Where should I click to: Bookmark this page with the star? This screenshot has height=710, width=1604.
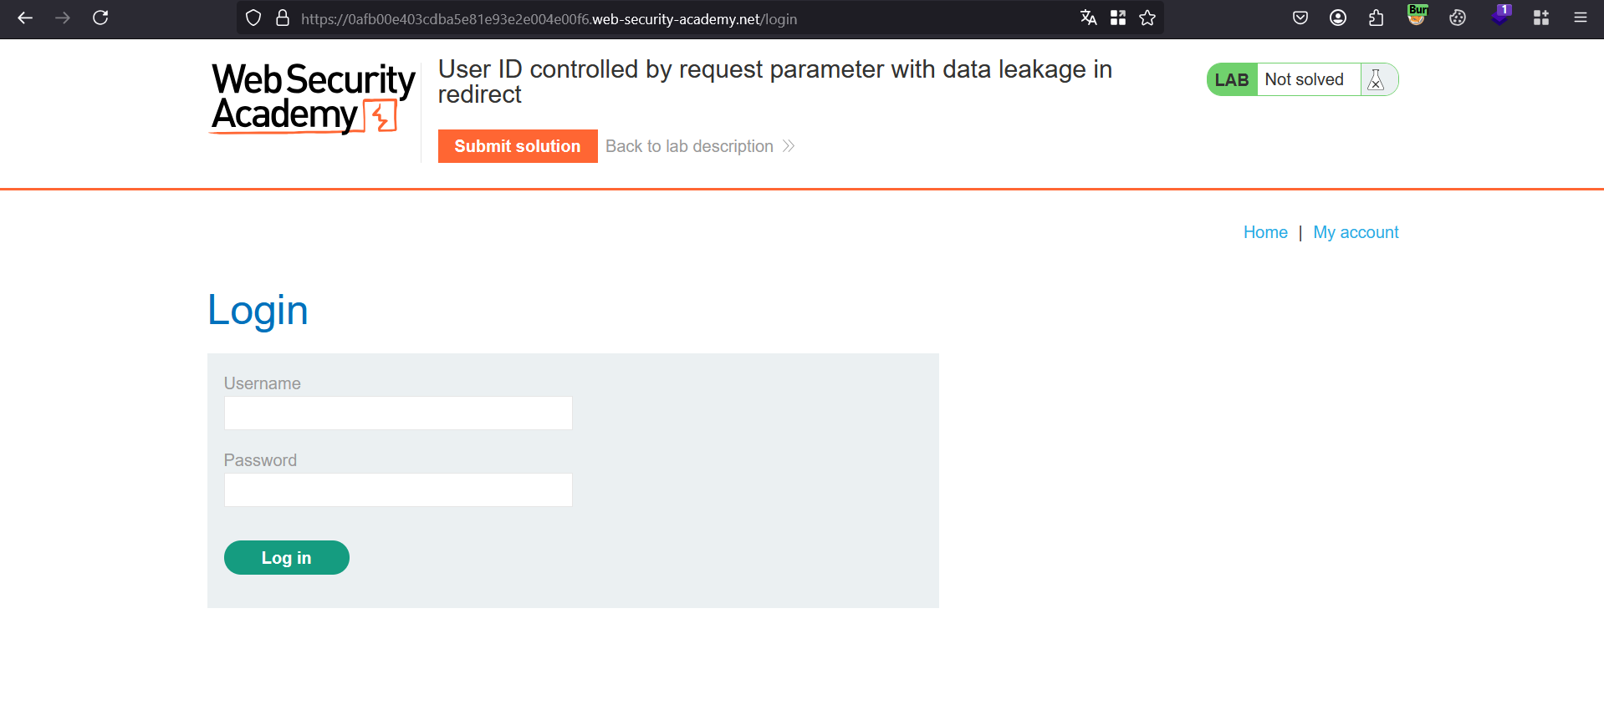(1147, 18)
